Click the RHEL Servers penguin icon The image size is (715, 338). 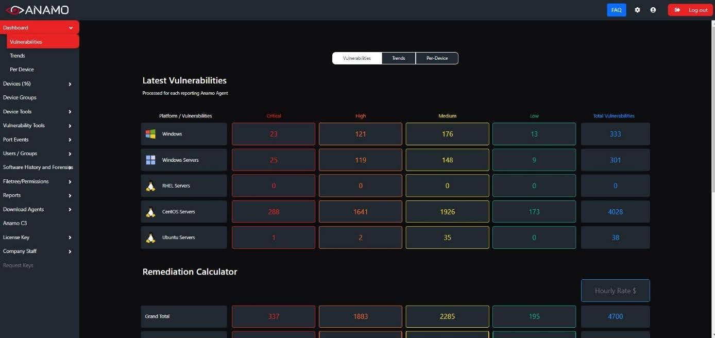click(x=150, y=186)
